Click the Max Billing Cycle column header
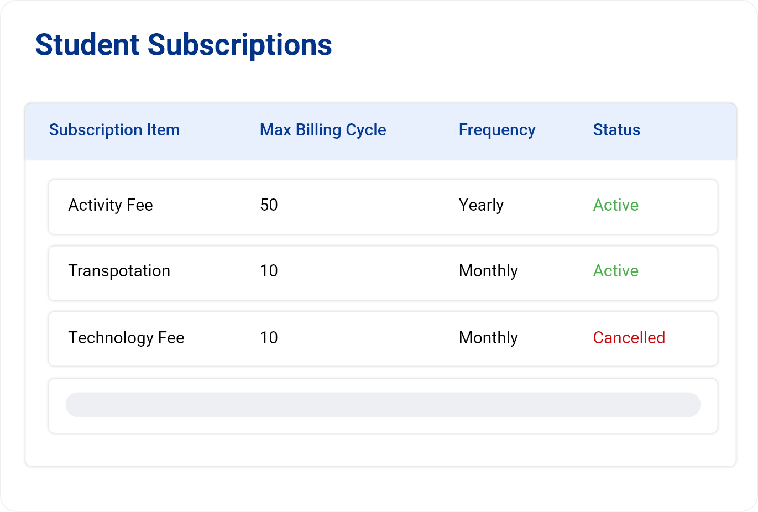The image size is (758, 512). (x=323, y=130)
